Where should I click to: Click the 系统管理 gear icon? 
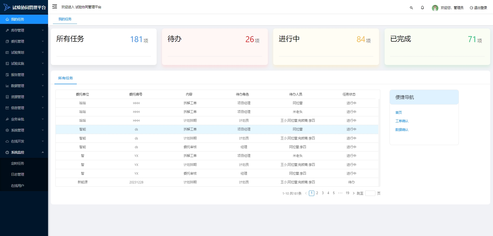[x=7, y=130]
